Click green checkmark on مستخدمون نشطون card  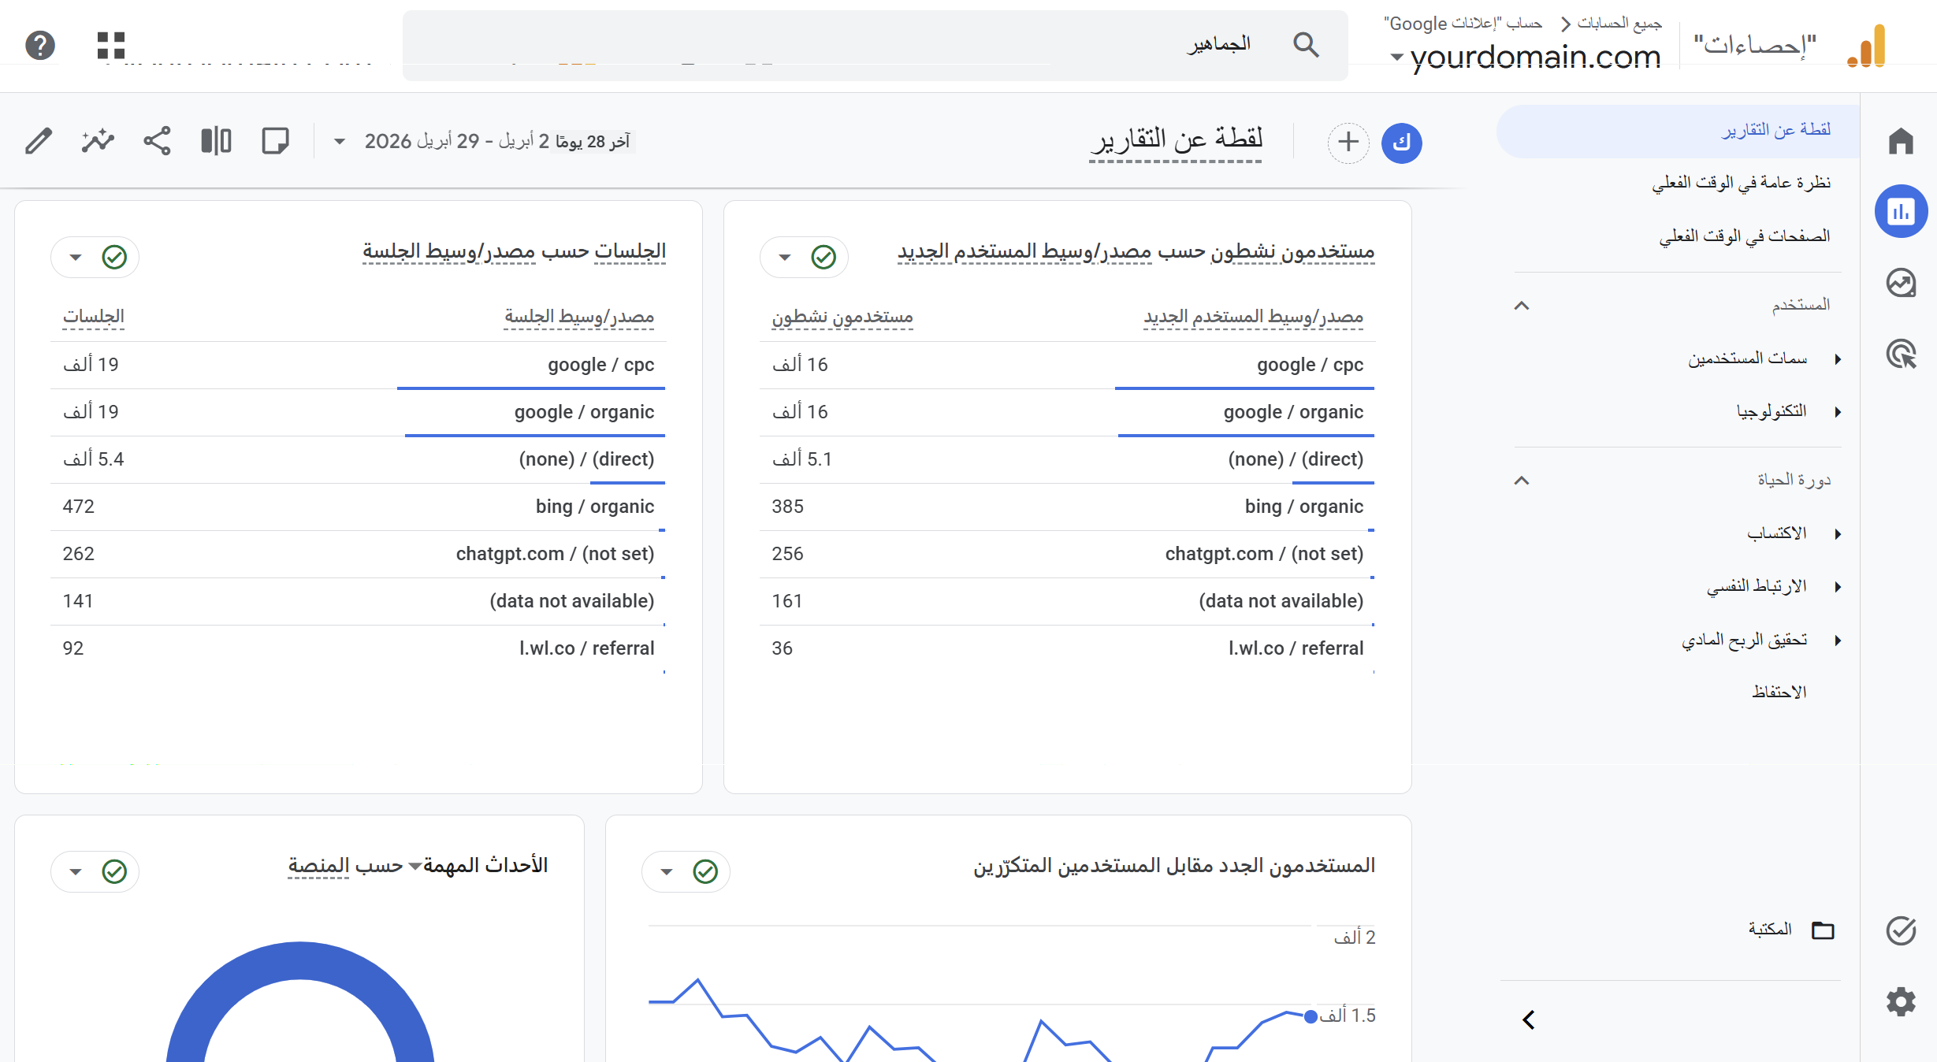tap(824, 257)
